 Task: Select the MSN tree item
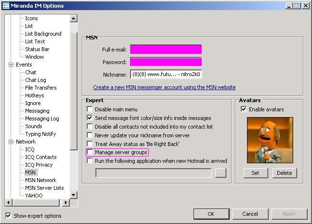tap(30, 172)
